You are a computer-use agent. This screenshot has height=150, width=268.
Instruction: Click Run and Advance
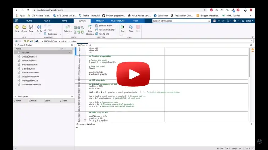click(107, 30)
